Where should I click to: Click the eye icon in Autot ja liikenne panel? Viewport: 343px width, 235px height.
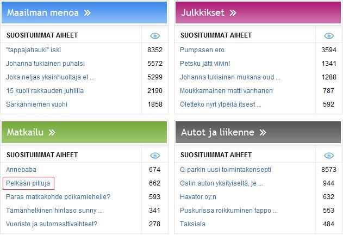(x=329, y=156)
